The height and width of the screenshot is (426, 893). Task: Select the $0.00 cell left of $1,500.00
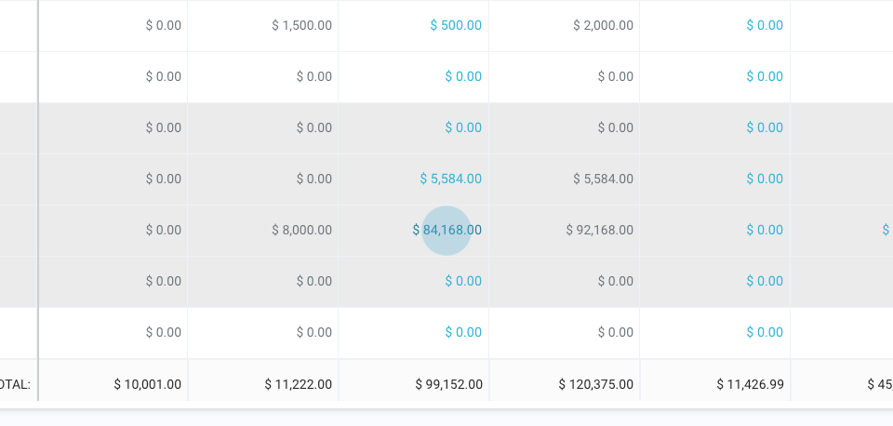(164, 25)
